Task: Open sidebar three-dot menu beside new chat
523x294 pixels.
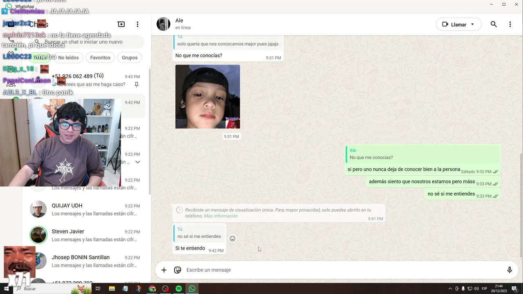Action: click(x=138, y=24)
